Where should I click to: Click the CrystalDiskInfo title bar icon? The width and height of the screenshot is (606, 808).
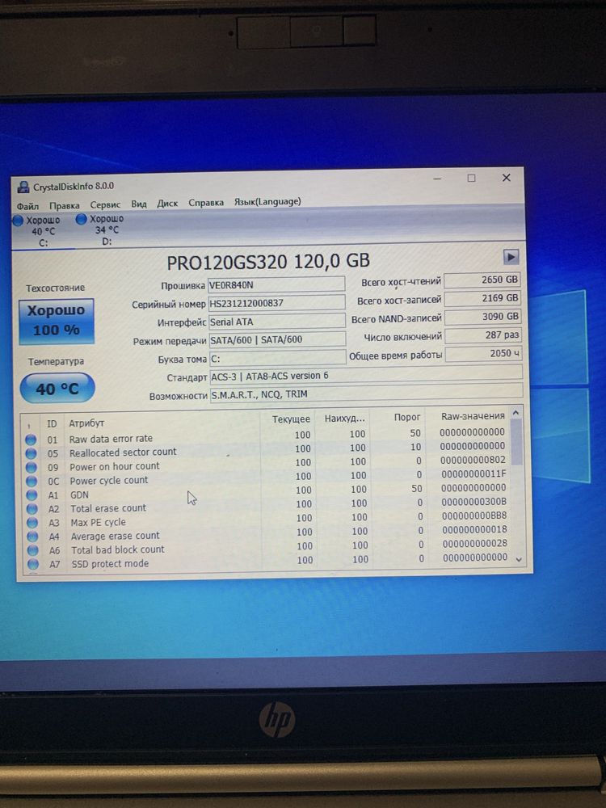(23, 187)
